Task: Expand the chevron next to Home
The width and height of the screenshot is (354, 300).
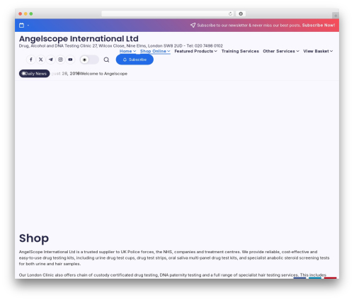Action: pyautogui.click(x=135, y=51)
